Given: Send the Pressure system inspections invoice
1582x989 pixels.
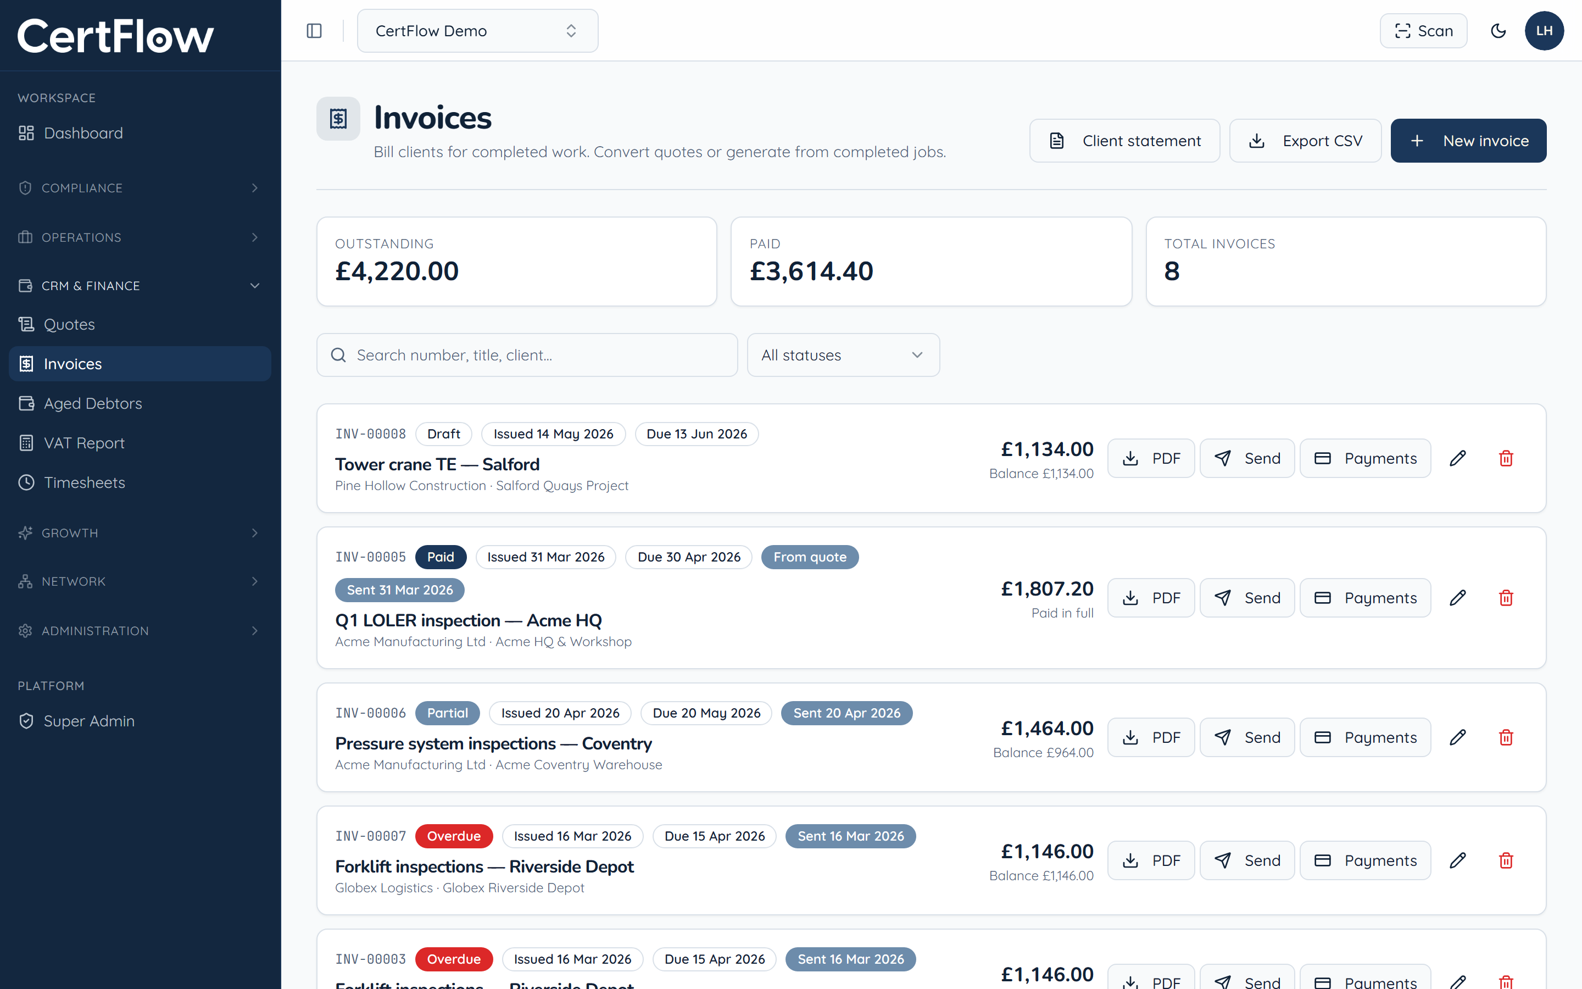Looking at the screenshot, I should 1246,737.
